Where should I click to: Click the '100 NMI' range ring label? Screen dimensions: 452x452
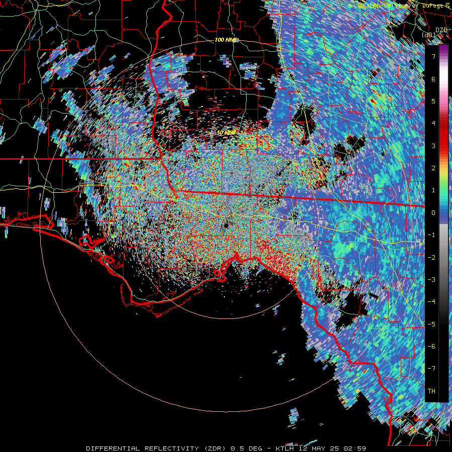click(x=225, y=40)
